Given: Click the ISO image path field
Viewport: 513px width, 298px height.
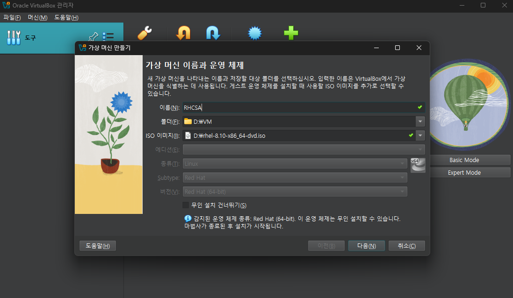Looking at the screenshot, I should coord(299,135).
